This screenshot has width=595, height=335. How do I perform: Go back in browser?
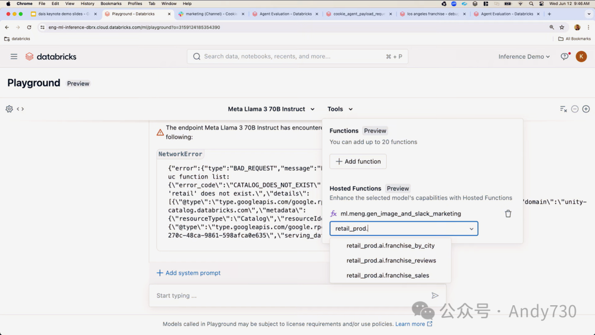[7, 28]
